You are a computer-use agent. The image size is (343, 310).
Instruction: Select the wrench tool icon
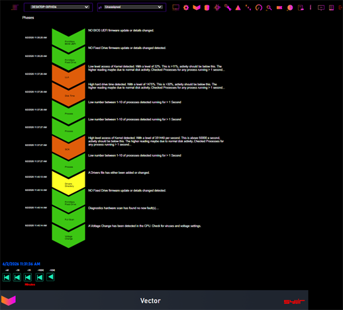pos(228,8)
